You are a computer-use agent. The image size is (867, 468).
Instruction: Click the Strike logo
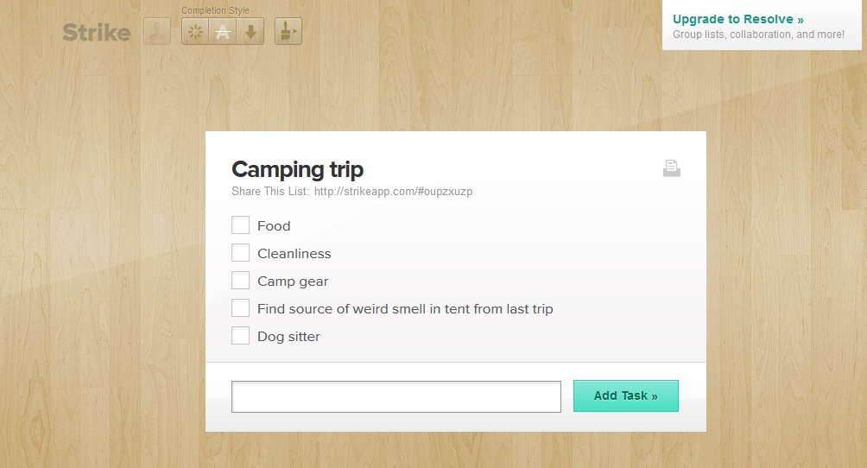(97, 33)
